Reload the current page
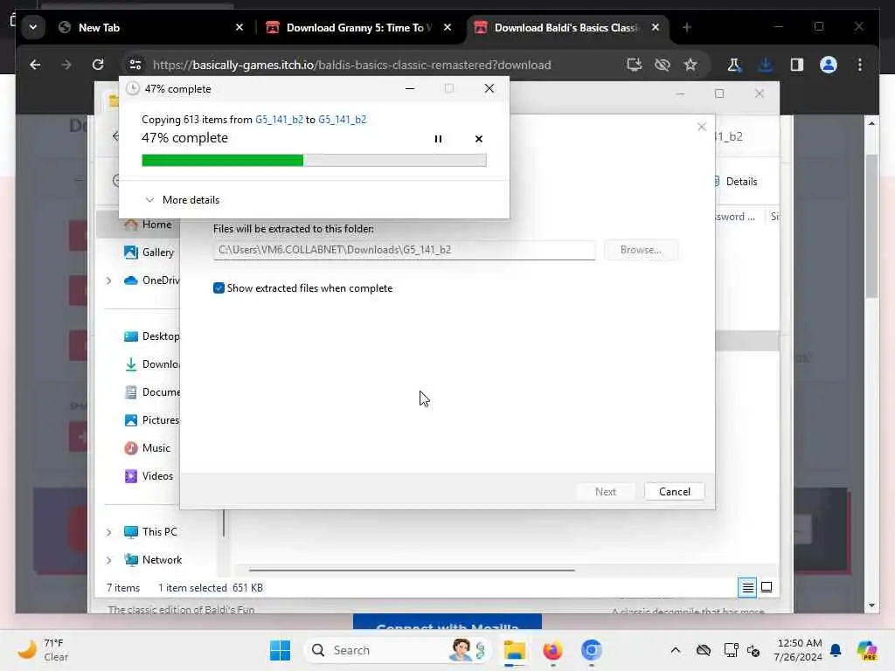Viewport: 895px width, 671px height. pyautogui.click(x=98, y=65)
